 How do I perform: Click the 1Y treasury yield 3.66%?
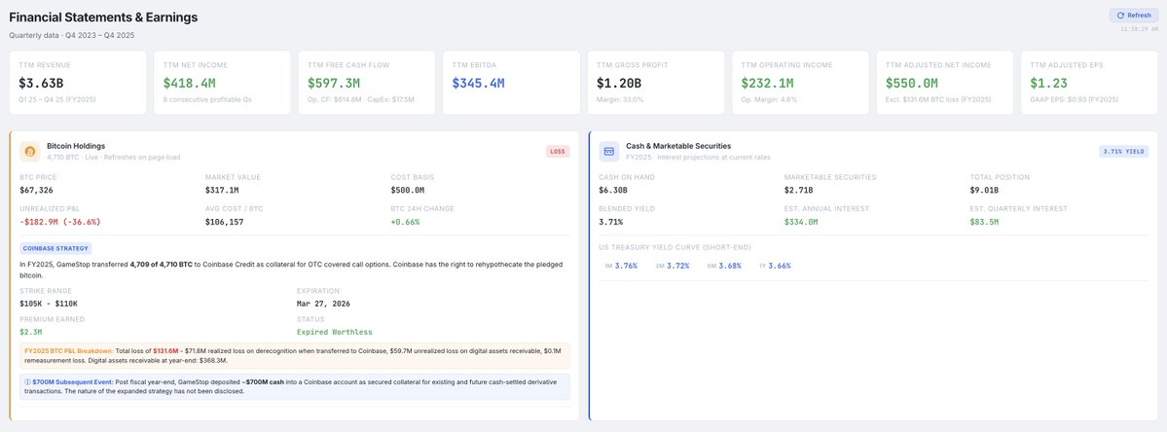(780, 266)
